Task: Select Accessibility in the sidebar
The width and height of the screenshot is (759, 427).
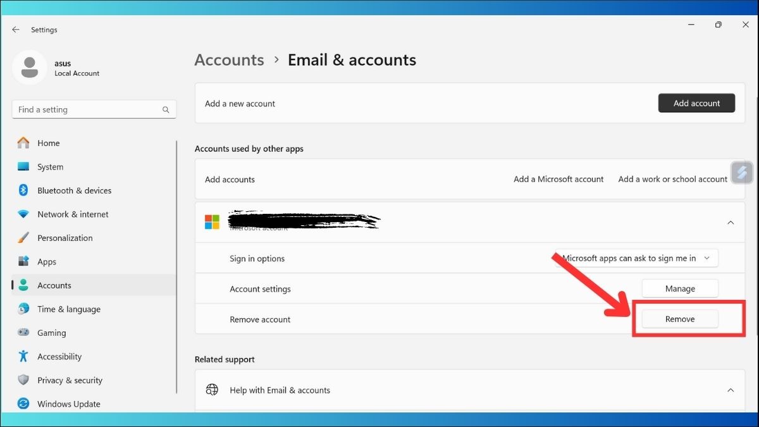Action: pyautogui.click(x=94, y=357)
